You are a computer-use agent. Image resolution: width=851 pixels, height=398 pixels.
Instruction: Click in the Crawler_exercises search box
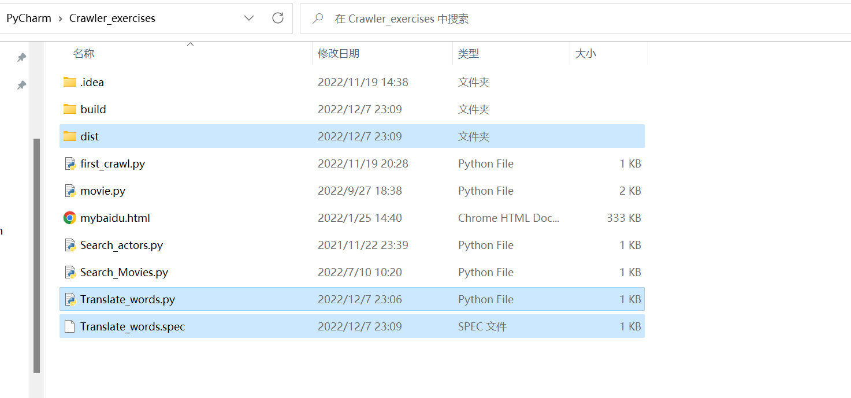520,18
